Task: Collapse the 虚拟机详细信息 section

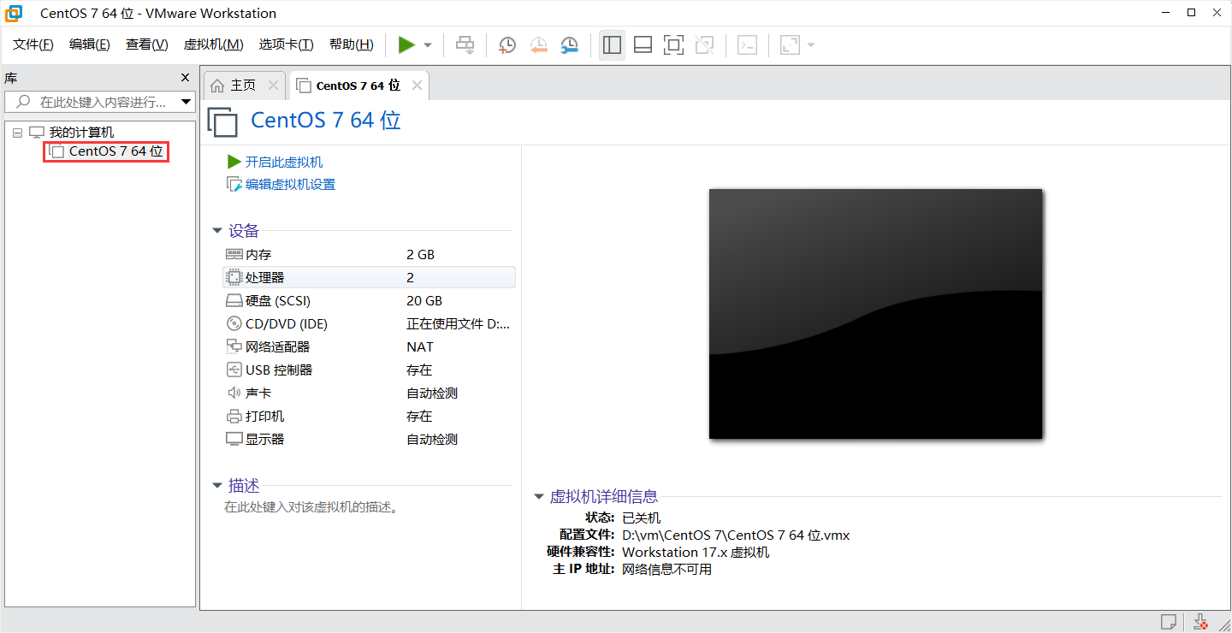Action: pyautogui.click(x=539, y=496)
